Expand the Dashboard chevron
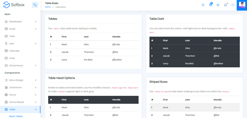 click(36, 22)
